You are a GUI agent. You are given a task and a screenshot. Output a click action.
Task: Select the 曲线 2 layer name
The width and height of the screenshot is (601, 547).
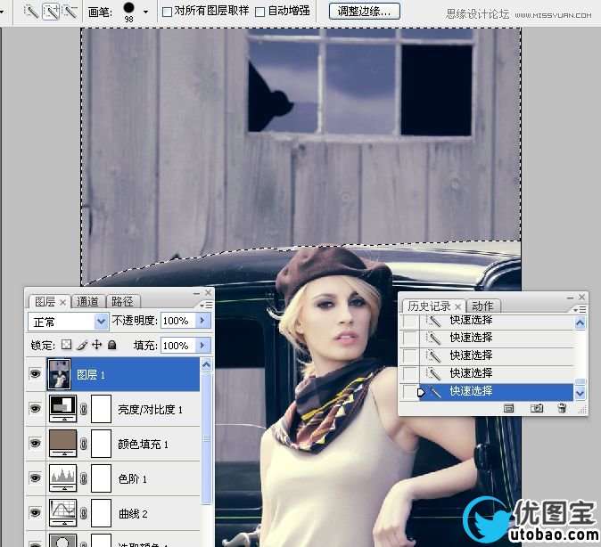[x=133, y=514]
